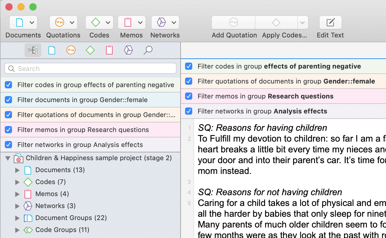Image resolution: width=386 pixels, height=238 pixels.
Task: Click the project icon beside Children & Happiness
Action: pos(19,158)
